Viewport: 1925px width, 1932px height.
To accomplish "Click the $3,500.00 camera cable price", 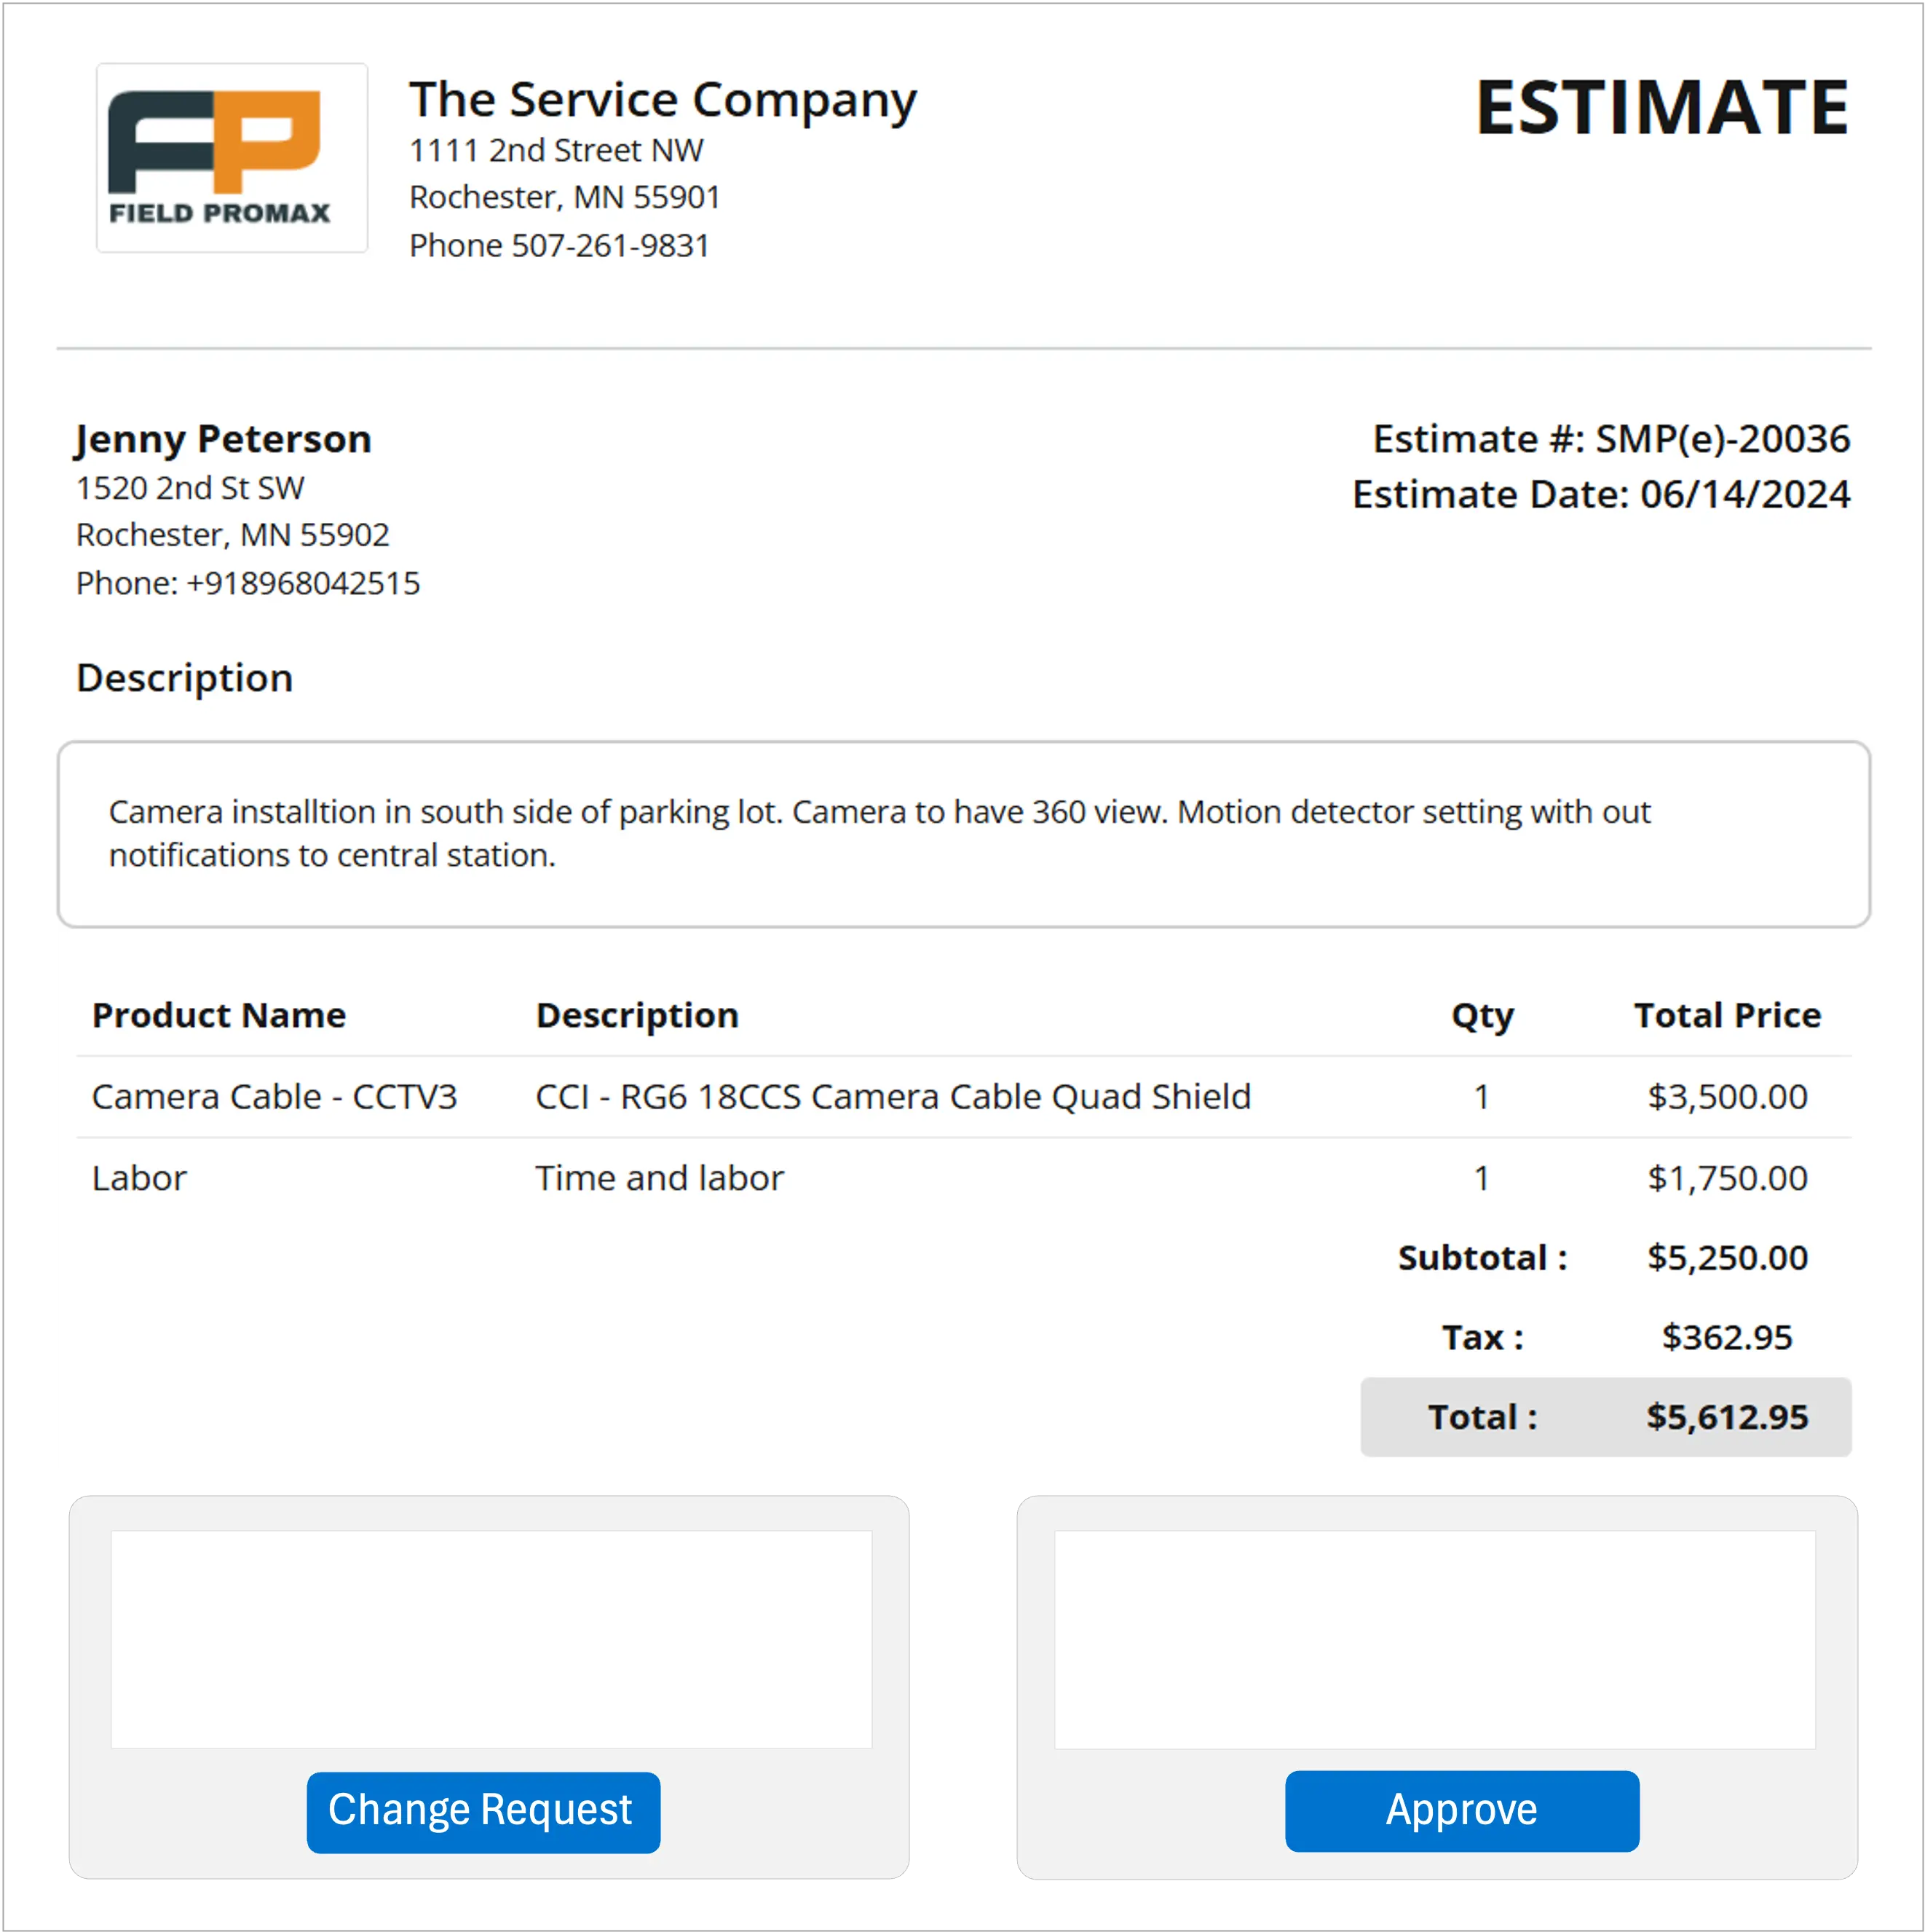I will [x=1727, y=1097].
